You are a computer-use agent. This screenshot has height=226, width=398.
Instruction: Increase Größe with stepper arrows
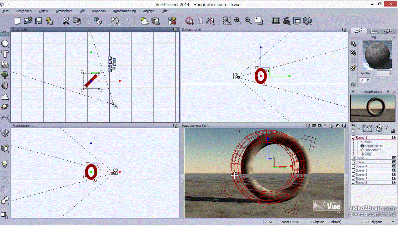[390, 72]
